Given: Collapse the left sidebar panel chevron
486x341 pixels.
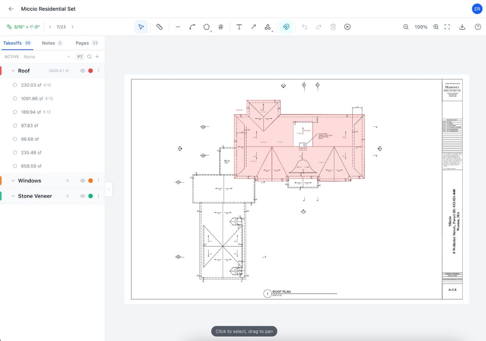Looking at the screenshot, I should [x=109, y=189].
